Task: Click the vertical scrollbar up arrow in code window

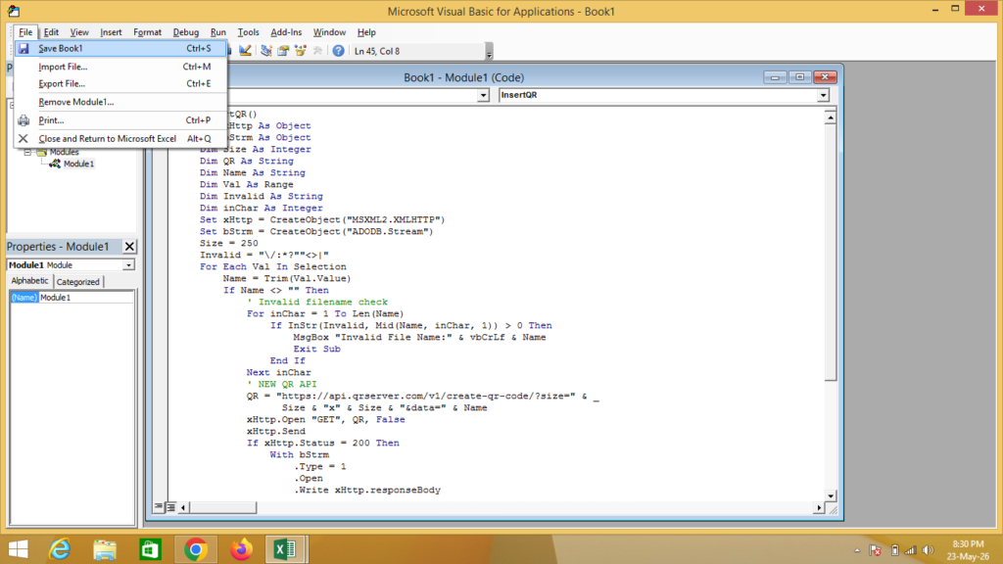Action: pos(831,117)
